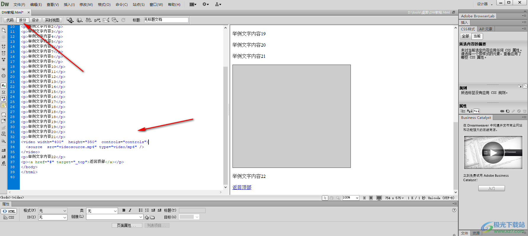Open the multiscreen preview icon

point(70,20)
